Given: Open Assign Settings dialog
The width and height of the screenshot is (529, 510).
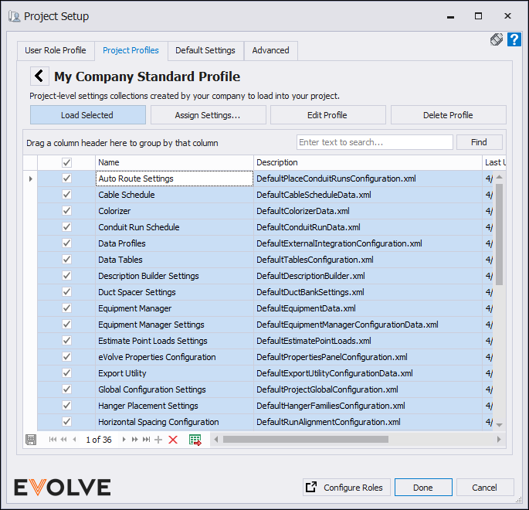Looking at the screenshot, I should coord(208,115).
